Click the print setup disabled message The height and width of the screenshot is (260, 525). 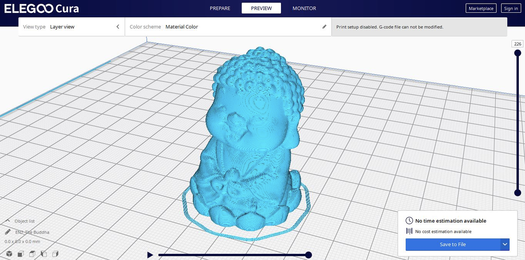(x=390, y=27)
